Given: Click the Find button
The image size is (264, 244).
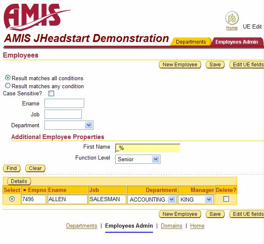Looking at the screenshot, I should [x=12, y=168].
